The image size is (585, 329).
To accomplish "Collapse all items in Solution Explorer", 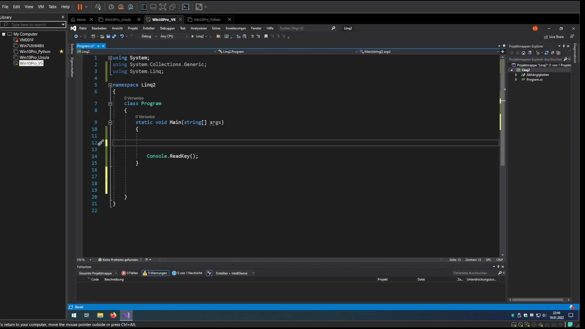I will point(552,53).
